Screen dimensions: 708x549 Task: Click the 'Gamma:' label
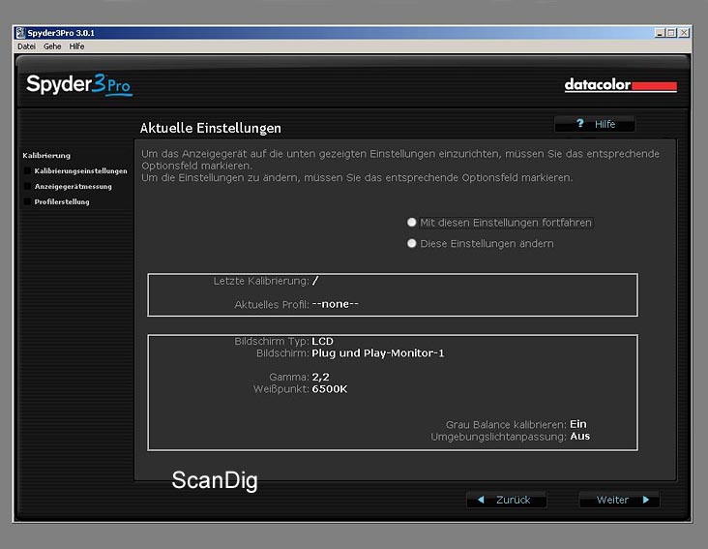click(289, 377)
